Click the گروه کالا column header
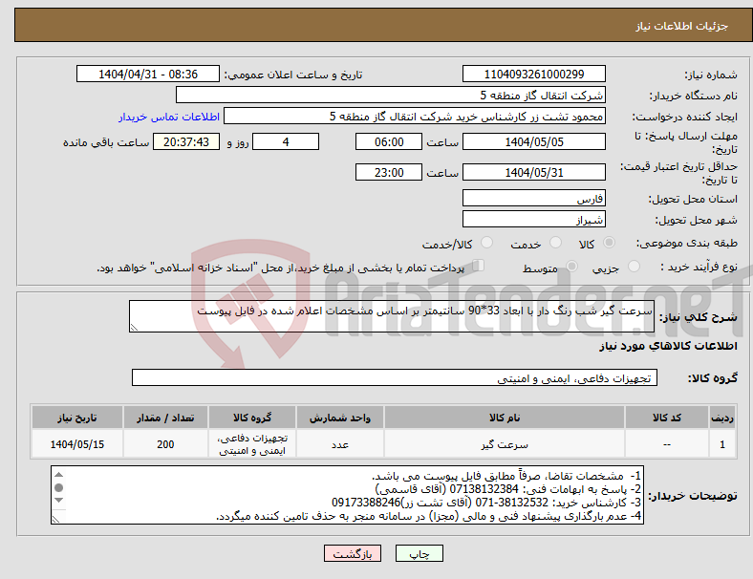This screenshot has width=753, height=579. tap(252, 418)
